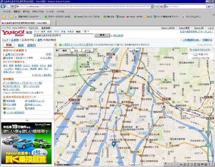Open the 道案内 sidebar tab
The height and width of the screenshot is (167, 215).
tap(32, 45)
